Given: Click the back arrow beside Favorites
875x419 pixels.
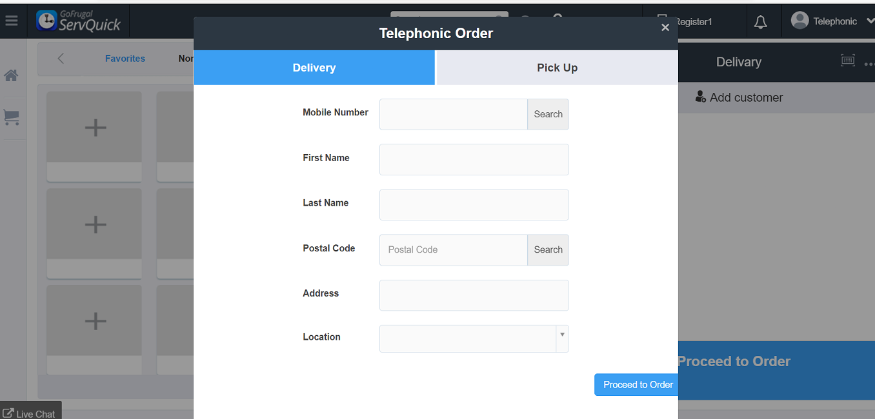Looking at the screenshot, I should coord(61,59).
